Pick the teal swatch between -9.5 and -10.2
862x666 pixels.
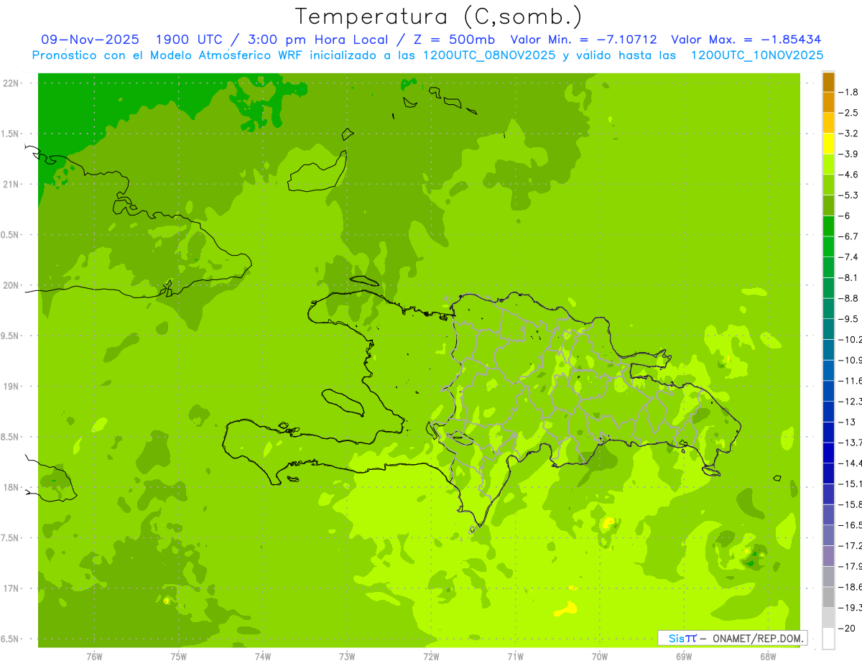click(828, 329)
